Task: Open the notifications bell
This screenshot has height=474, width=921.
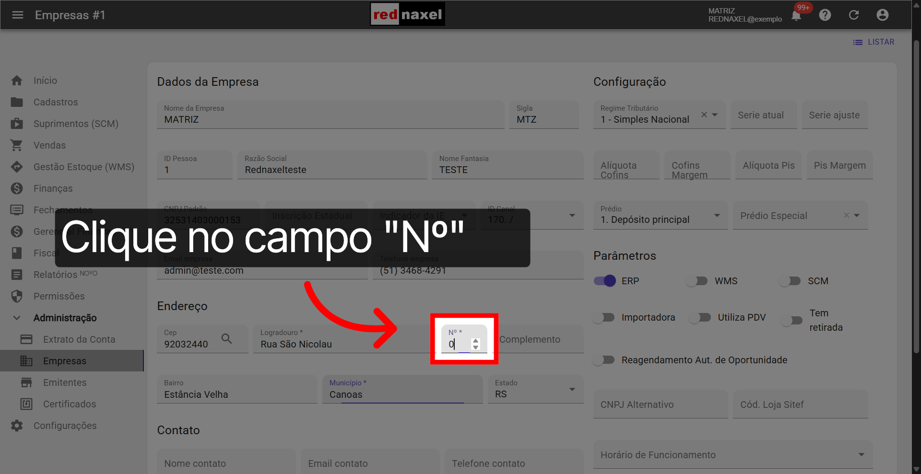Action: pos(796,15)
